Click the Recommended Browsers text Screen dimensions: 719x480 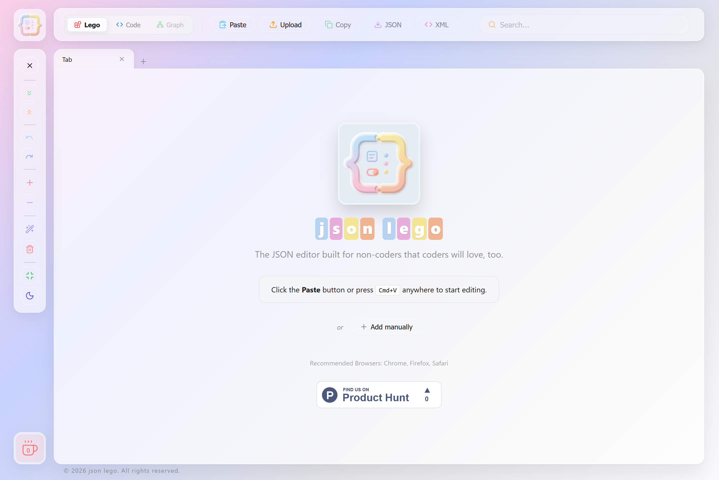pos(379,363)
